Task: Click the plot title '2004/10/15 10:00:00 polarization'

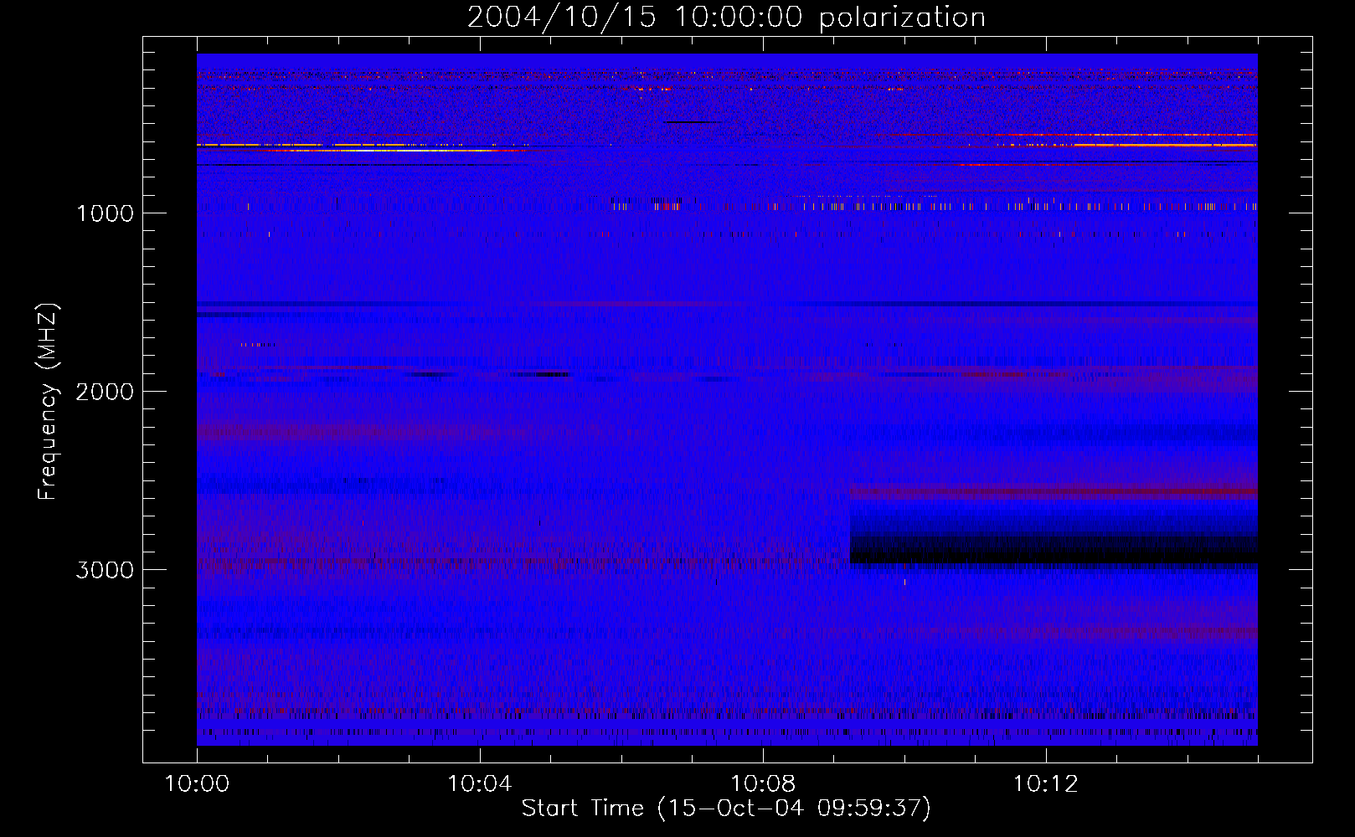Action: click(x=726, y=17)
